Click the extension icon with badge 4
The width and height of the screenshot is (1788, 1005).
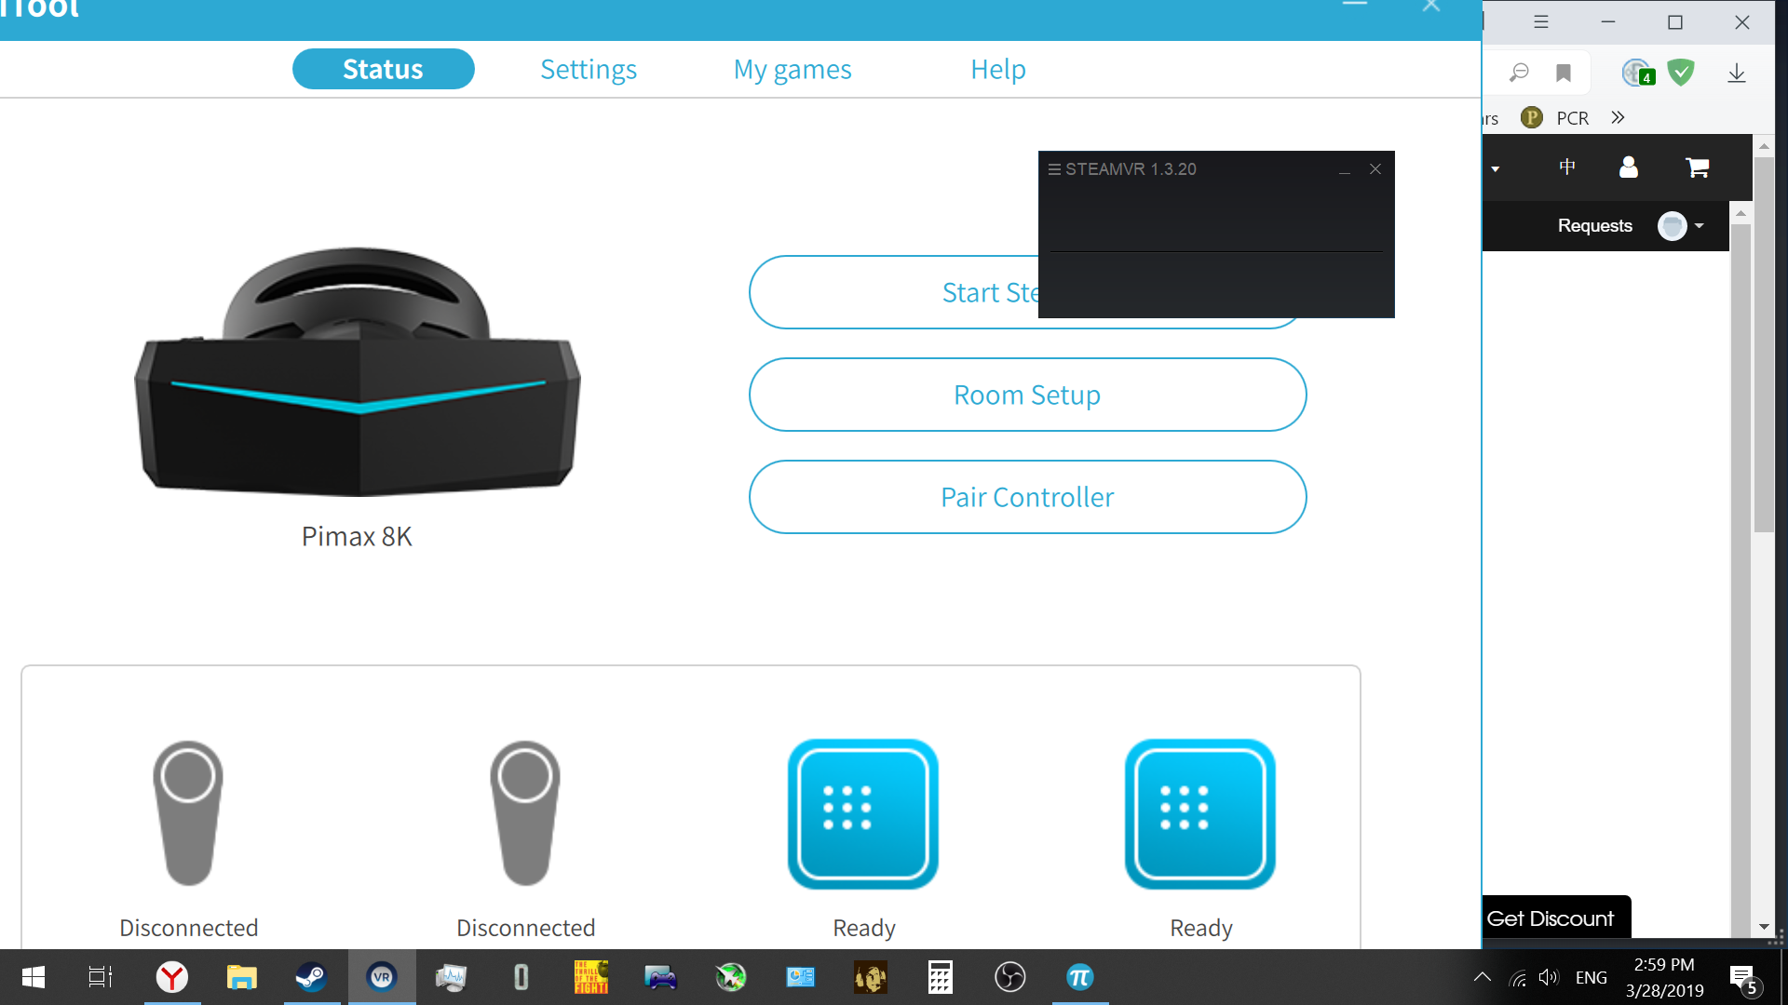(1638, 73)
